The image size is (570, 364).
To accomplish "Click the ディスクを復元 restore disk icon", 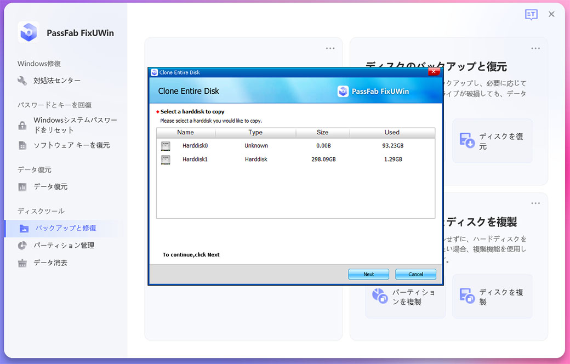I will pyautogui.click(x=468, y=140).
